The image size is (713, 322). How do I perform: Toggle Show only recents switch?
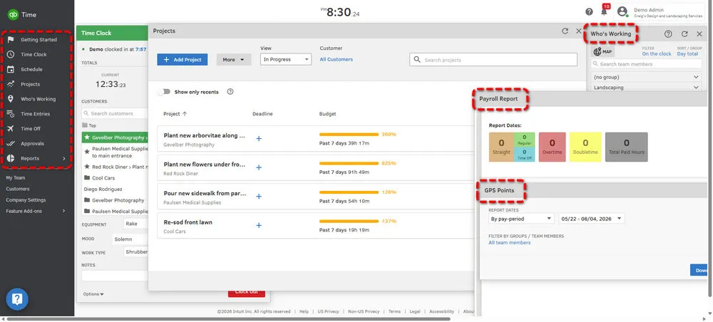(x=164, y=92)
